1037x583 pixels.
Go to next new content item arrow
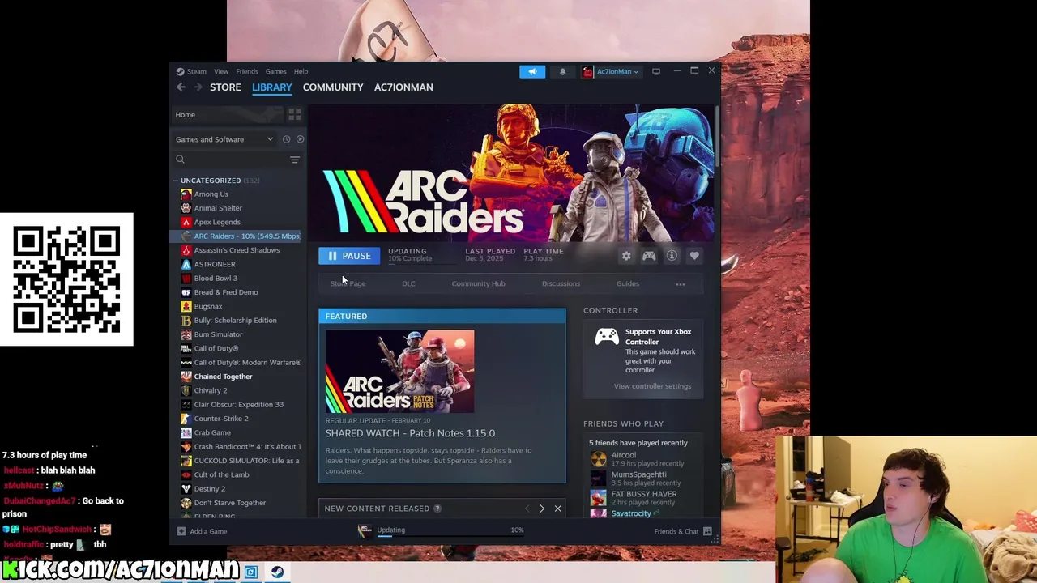click(541, 509)
